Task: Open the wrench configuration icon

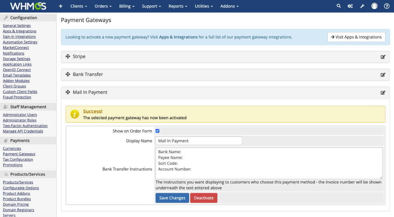Action: [362, 6]
